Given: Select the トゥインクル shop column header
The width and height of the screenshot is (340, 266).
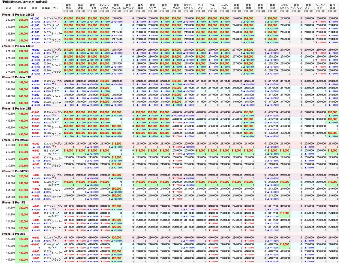Looking at the screenshot, I should 224,7.
